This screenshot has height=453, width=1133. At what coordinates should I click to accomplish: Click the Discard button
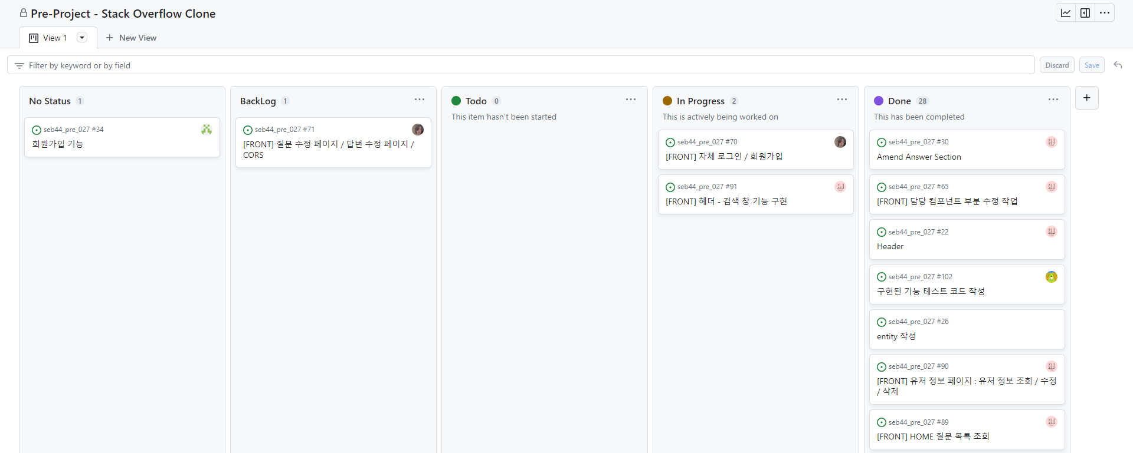click(1057, 65)
